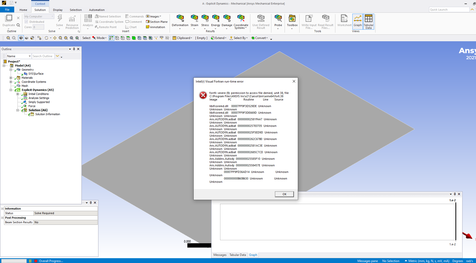Click into the Search Outline field
Viewport: 476px width, 263px height.
click(43, 56)
